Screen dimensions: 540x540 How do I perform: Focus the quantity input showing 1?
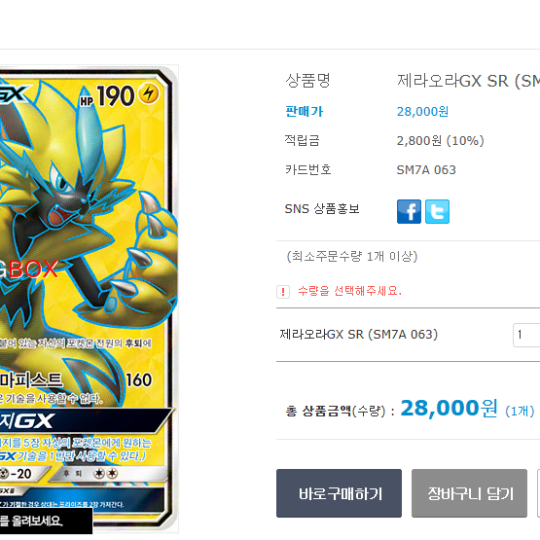pos(526,335)
